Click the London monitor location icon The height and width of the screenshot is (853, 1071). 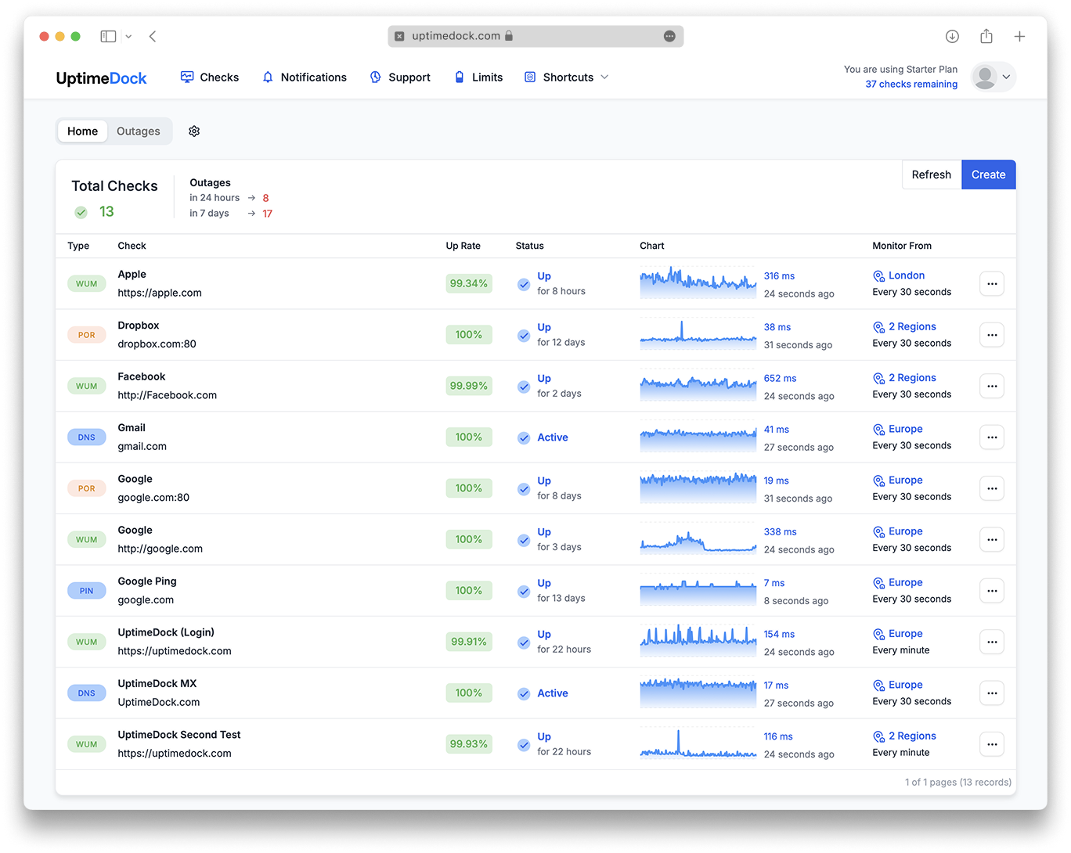pyautogui.click(x=878, y=276)
